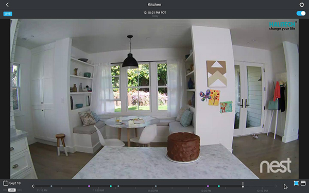The image size is (309, 193).
Task: Click the 12:00 PM timeline label
Action: tap(205, 190)
